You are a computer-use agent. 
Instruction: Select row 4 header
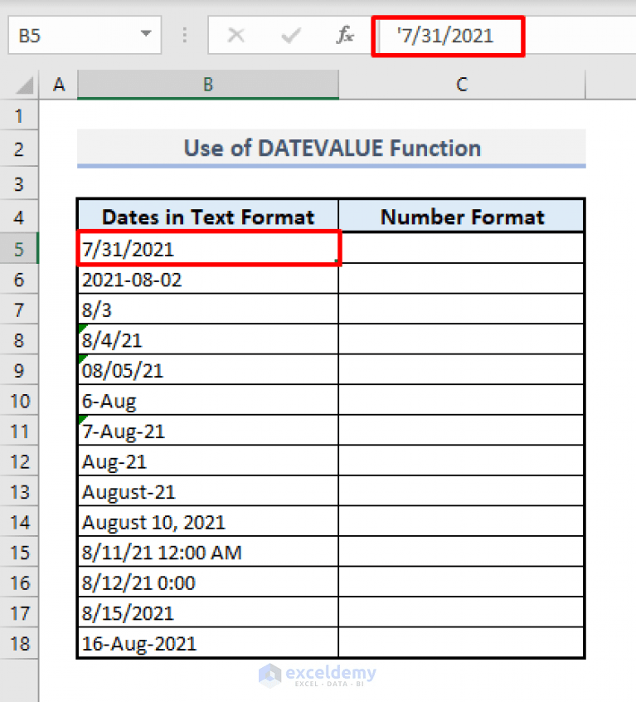click(19, 217)
